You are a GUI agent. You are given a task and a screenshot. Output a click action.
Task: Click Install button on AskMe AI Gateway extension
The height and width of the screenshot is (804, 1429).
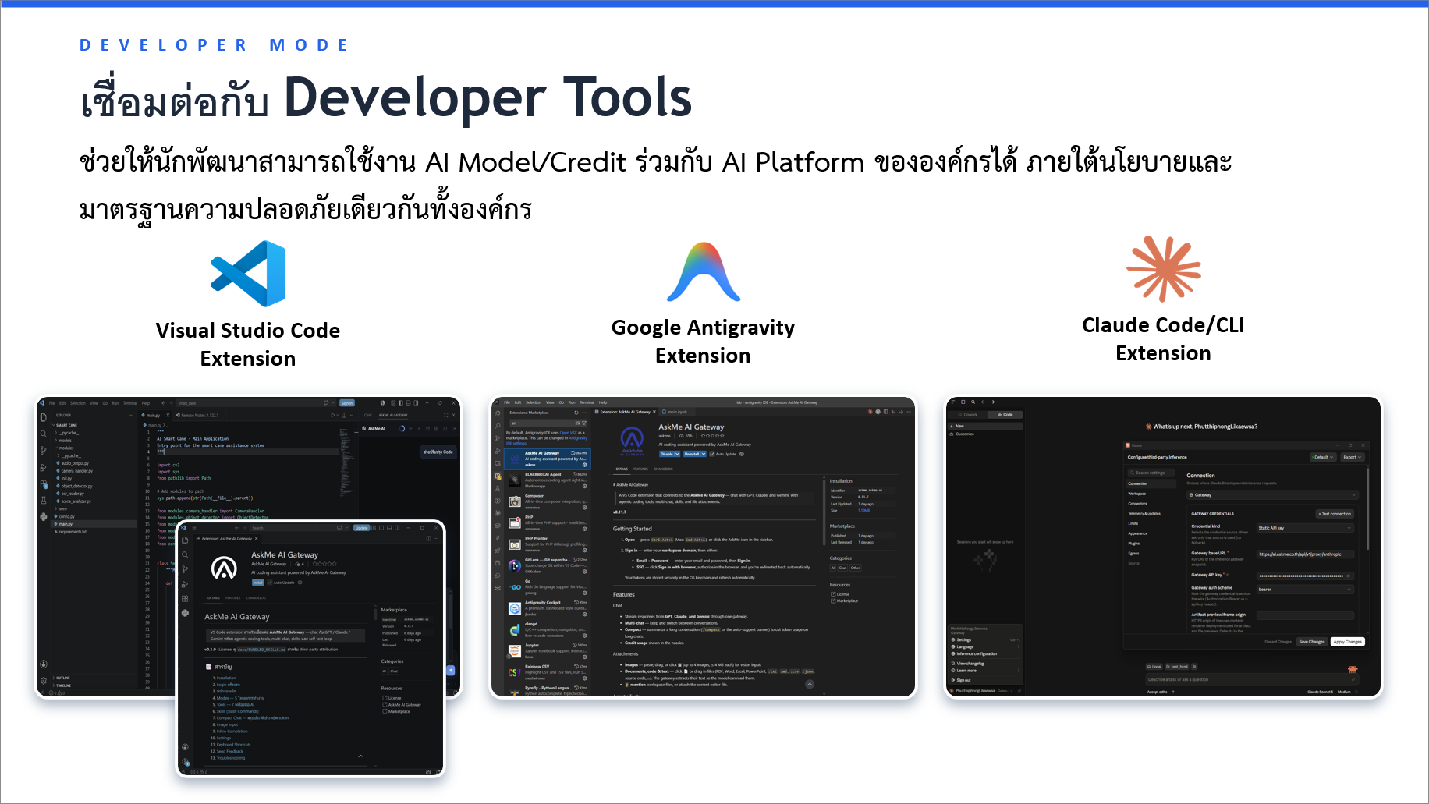pos(258,583)
